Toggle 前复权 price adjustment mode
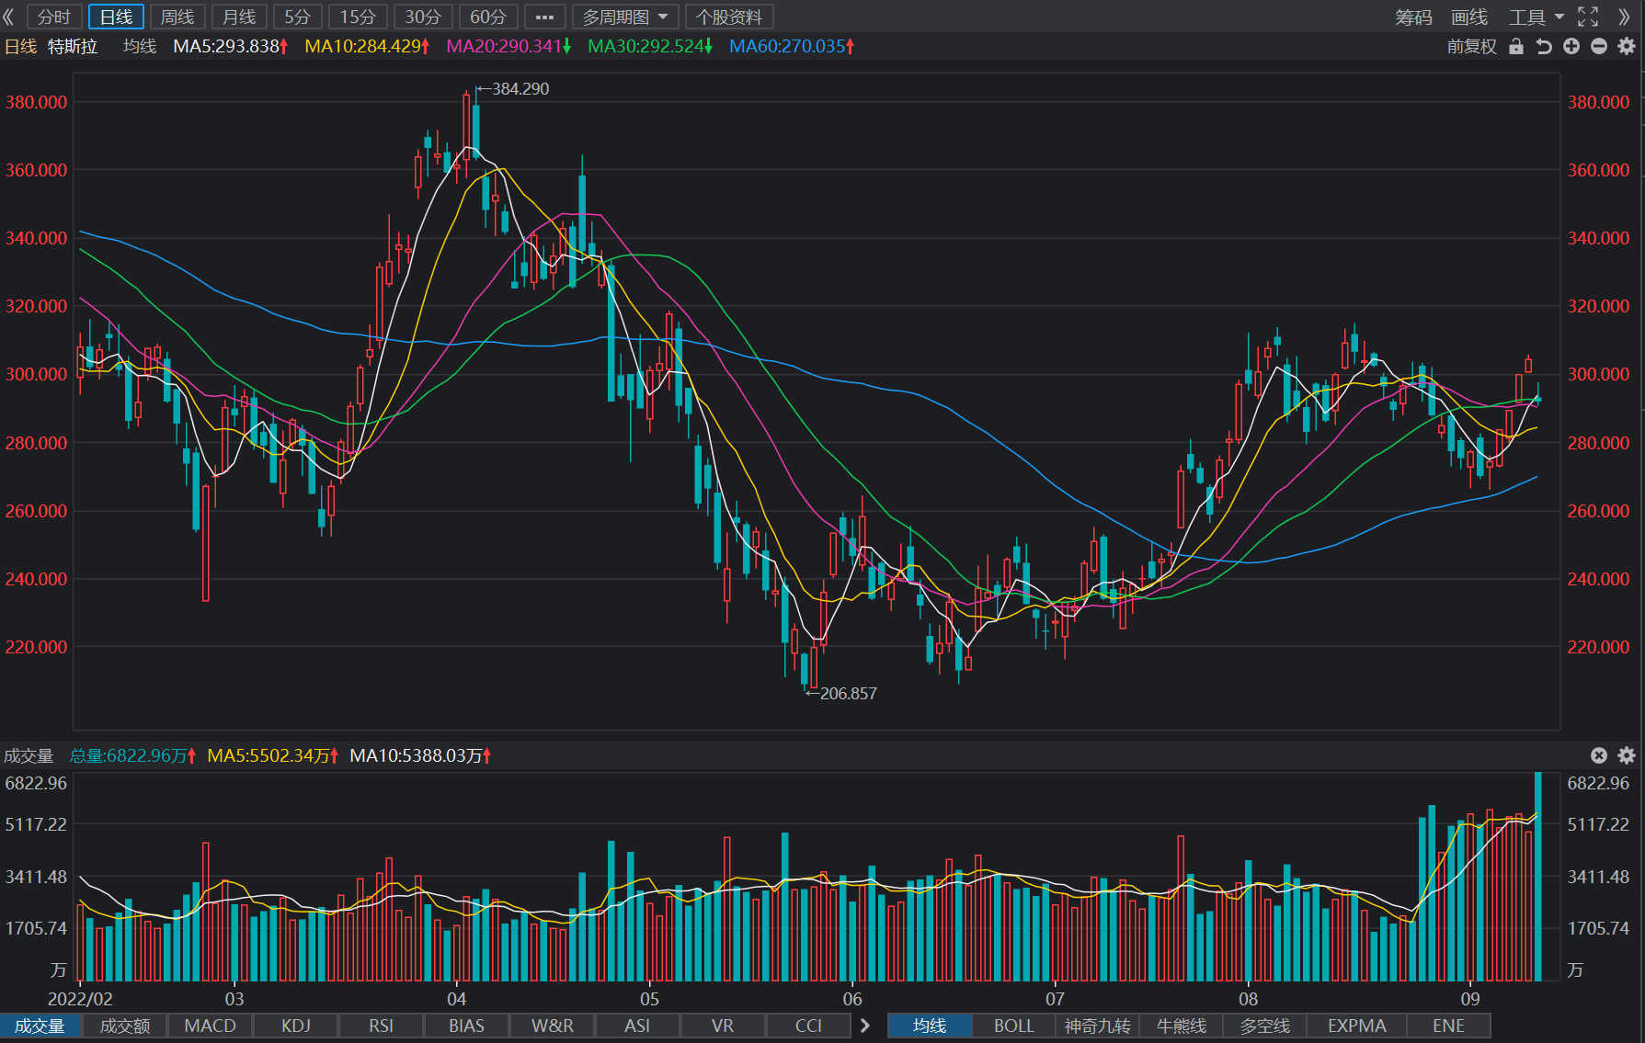This screenshot has height=1043, width=1645. pos(1472,47)
